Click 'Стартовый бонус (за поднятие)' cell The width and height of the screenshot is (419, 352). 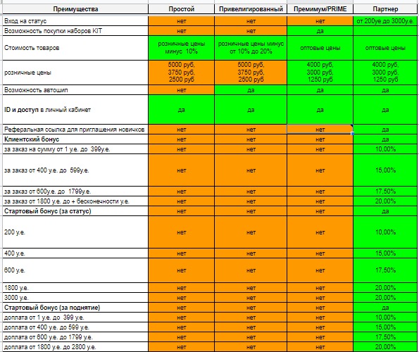coord(75,308)
